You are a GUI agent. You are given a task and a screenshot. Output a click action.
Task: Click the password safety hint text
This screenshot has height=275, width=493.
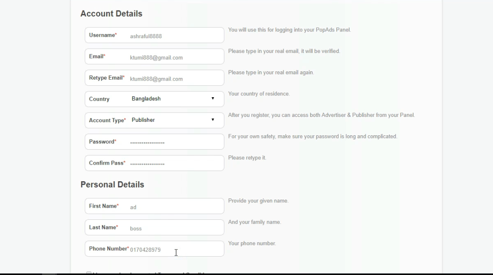312,137
